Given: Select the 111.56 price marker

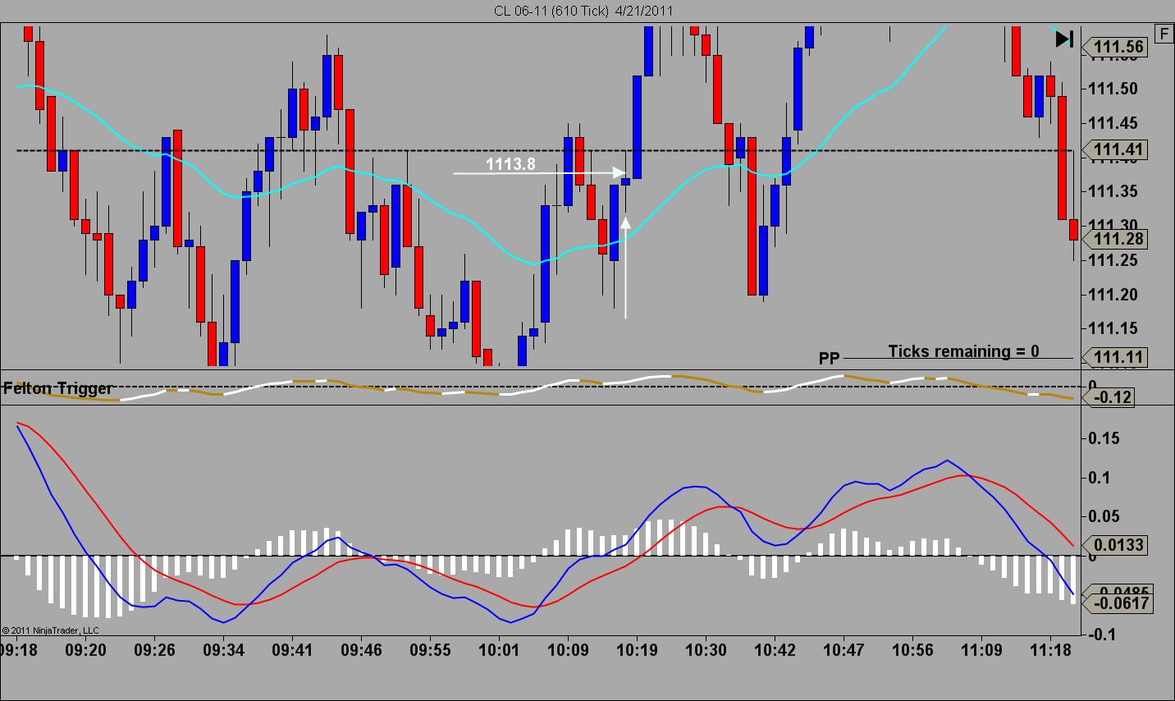Looking at the screenshot, I should pos(1116,47).
